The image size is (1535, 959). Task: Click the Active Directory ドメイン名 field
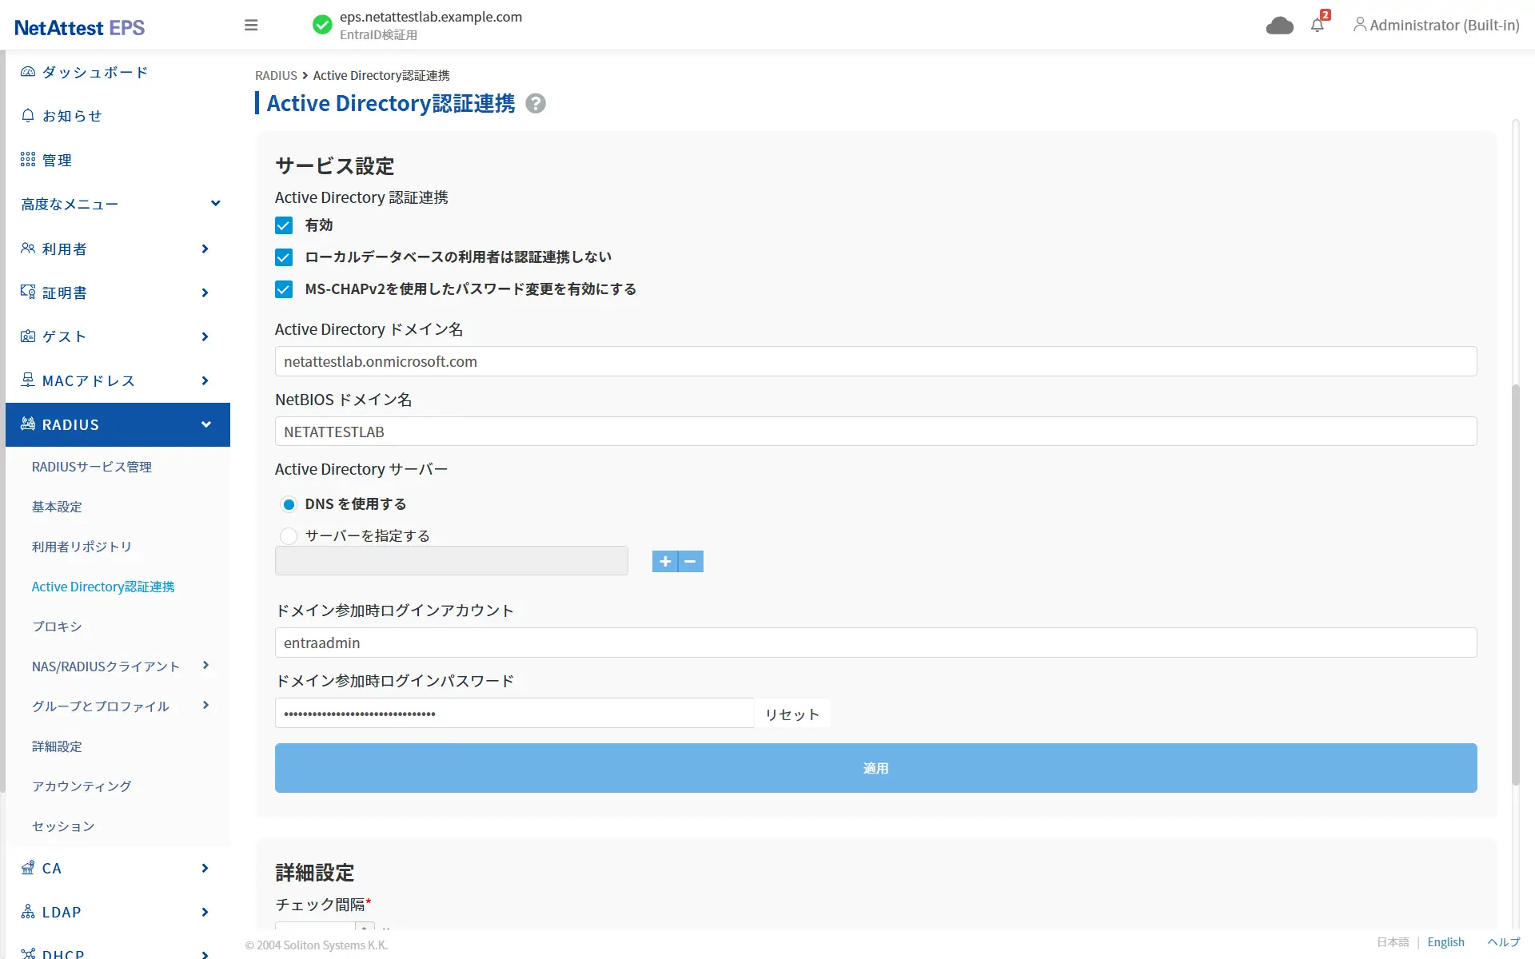pyautogui.click(x=875, y=361)
